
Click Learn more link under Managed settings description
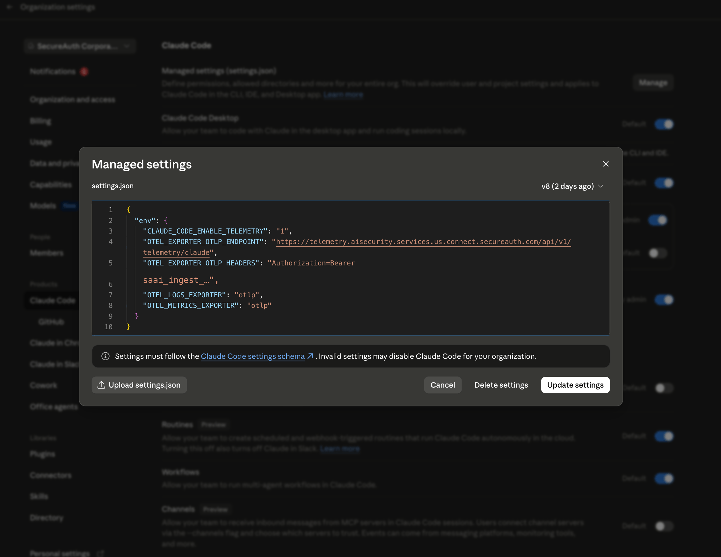click(x=343, y=94)
